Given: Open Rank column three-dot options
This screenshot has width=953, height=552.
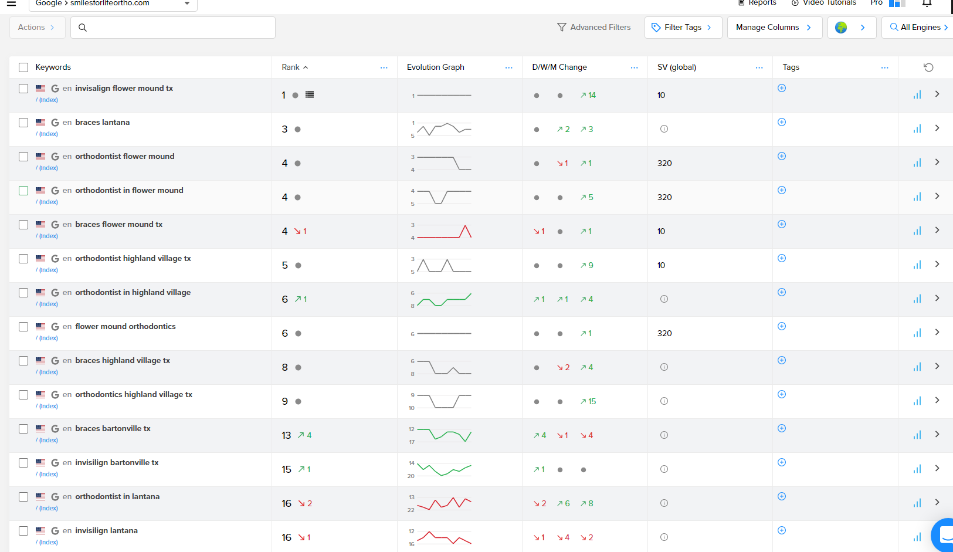Looking at the screenshot, I should 384,67.
